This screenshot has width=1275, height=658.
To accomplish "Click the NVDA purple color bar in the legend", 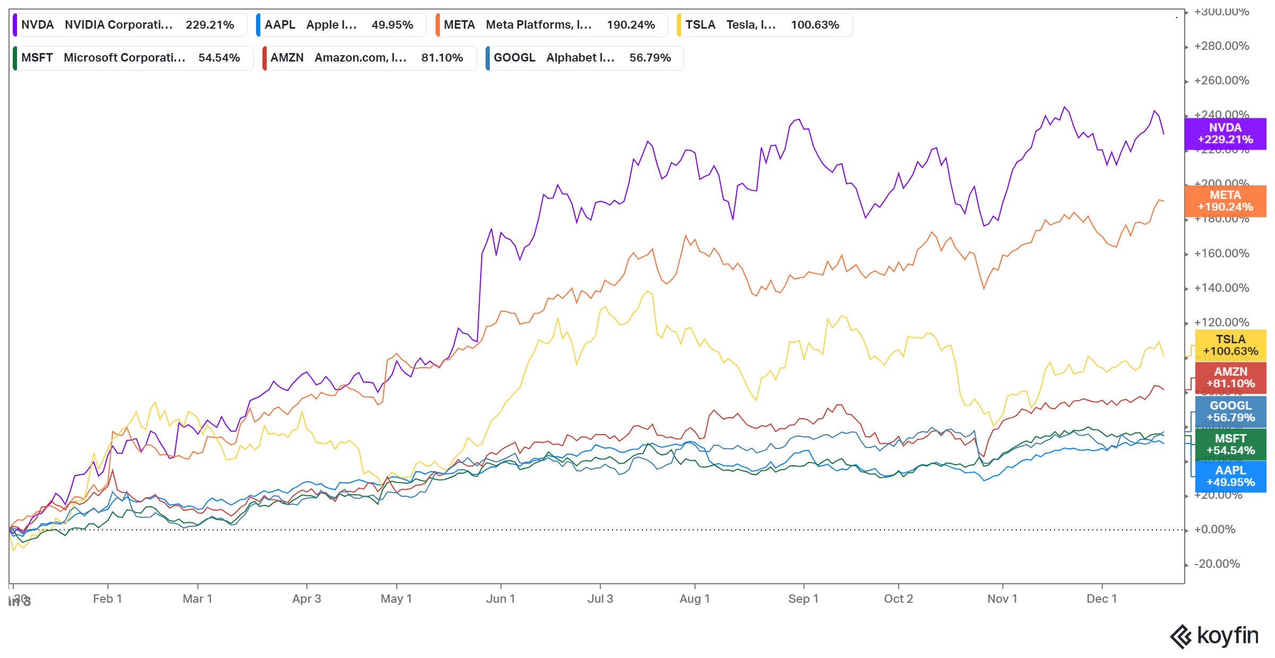I will click(15, 25).
